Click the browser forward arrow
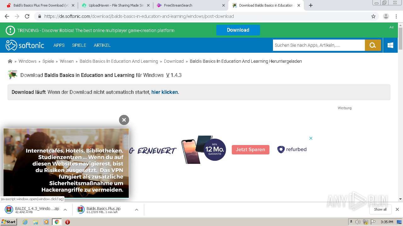 17,16
